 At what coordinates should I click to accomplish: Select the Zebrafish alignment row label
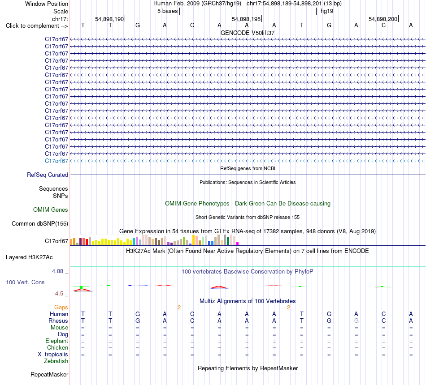pos(56,361)
